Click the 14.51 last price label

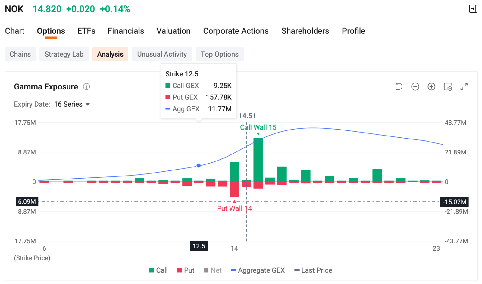[x=247, y=116]
